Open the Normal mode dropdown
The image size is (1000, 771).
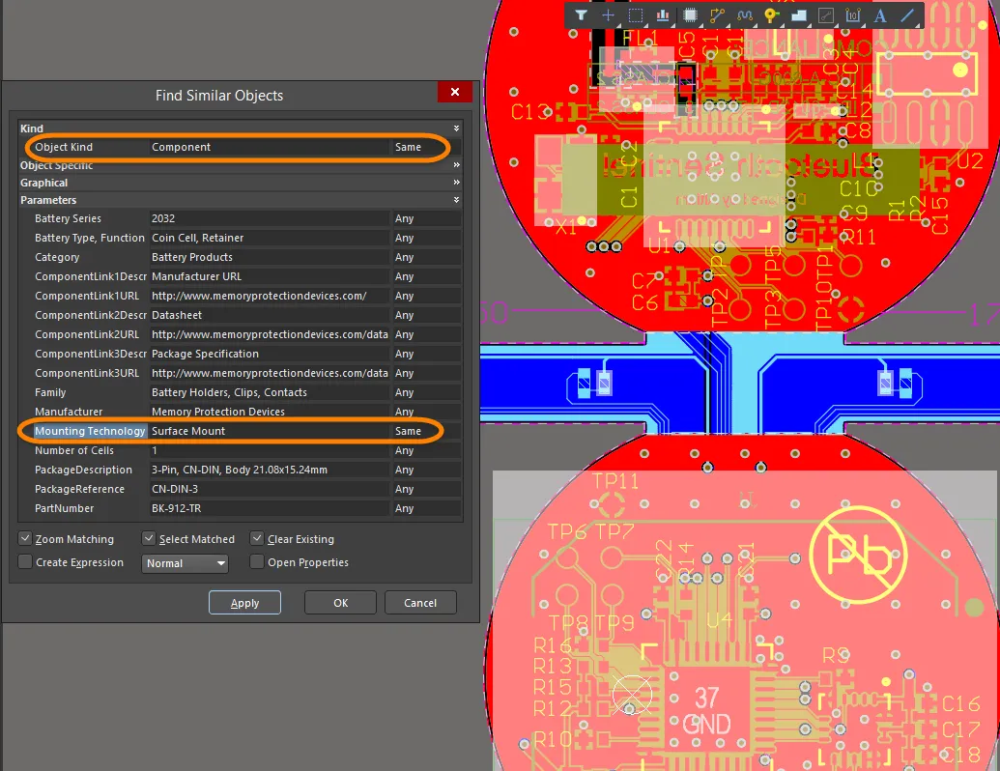[186, 563]
